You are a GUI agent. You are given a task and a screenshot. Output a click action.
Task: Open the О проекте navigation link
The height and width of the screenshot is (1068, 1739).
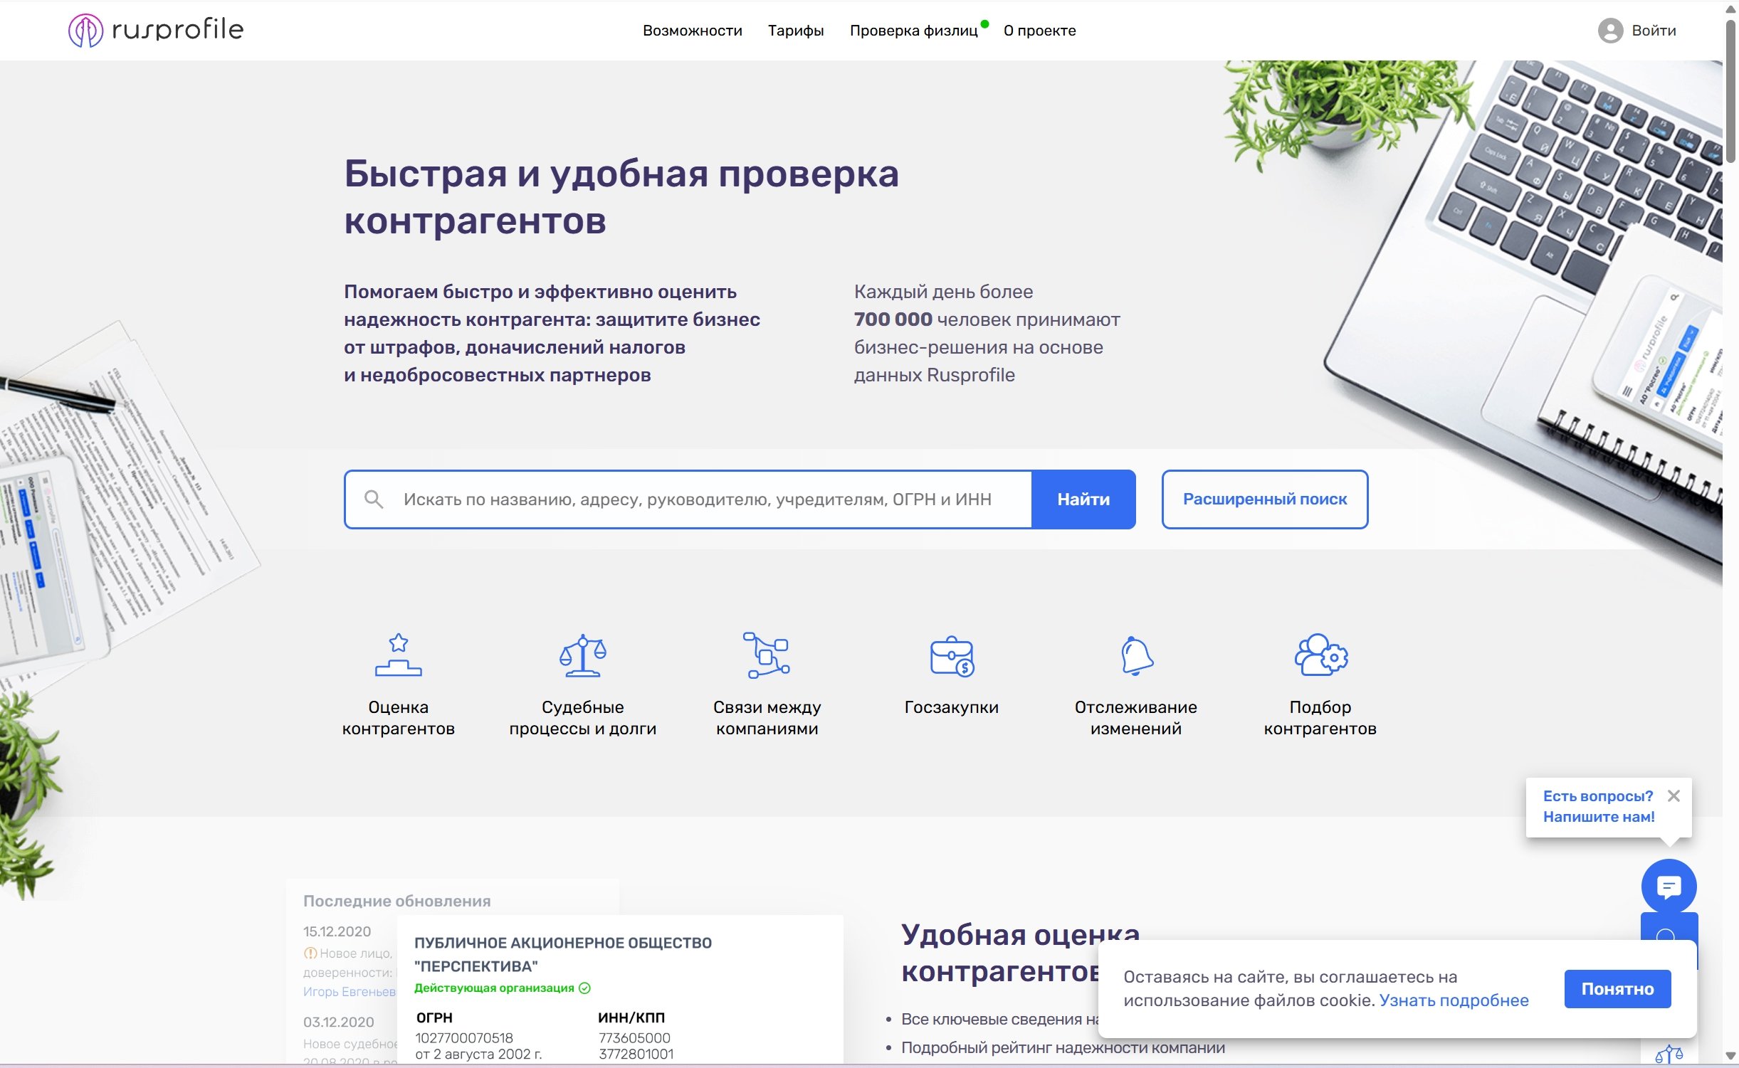1039,31
